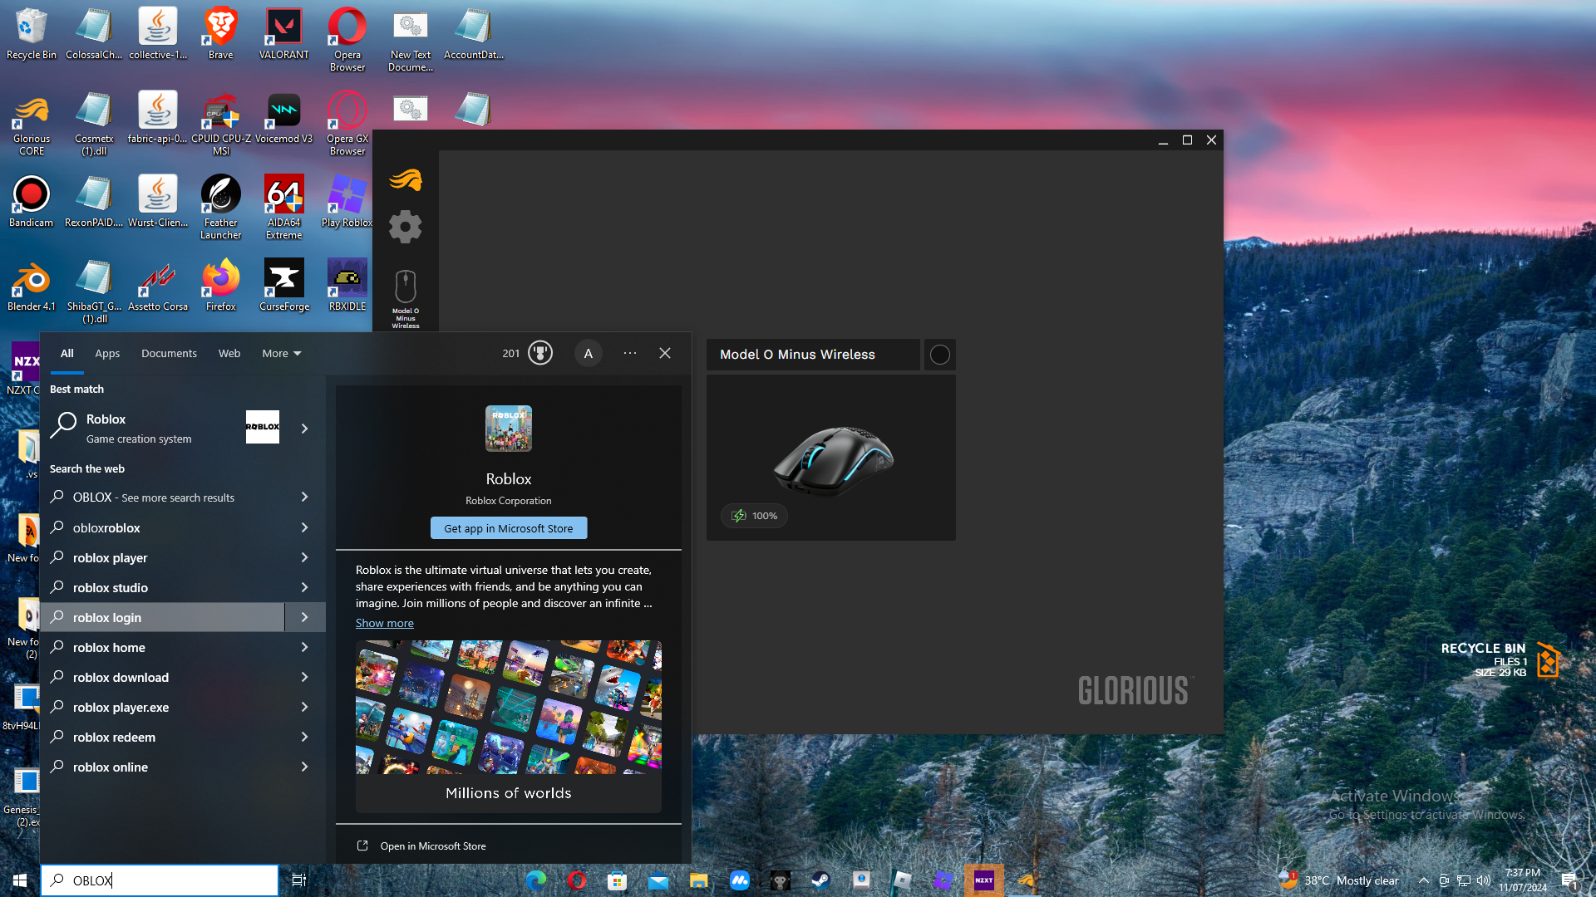
Task: Open the NZXT app from the taskbar
Action: pos(983,880)
